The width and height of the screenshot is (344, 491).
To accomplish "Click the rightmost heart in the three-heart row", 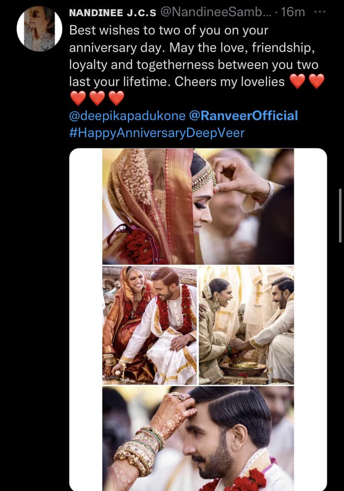I will pos(116,98).
